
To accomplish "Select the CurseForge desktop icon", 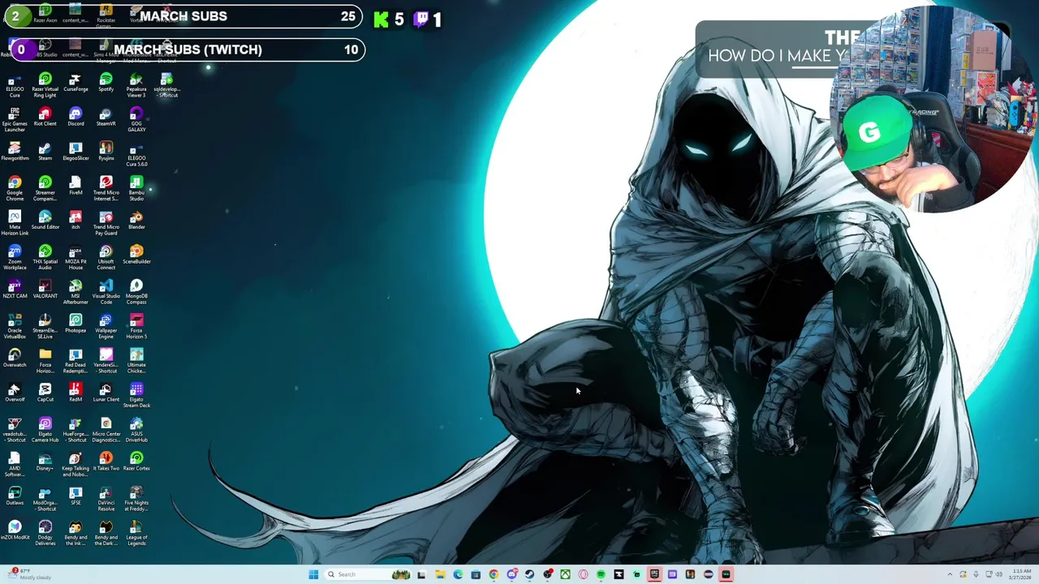I will tap(75, 82).
